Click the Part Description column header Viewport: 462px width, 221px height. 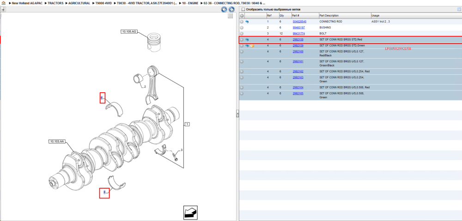tap(345, 16)
